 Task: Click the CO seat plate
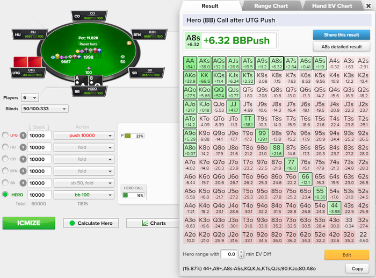tap(90, 16)
